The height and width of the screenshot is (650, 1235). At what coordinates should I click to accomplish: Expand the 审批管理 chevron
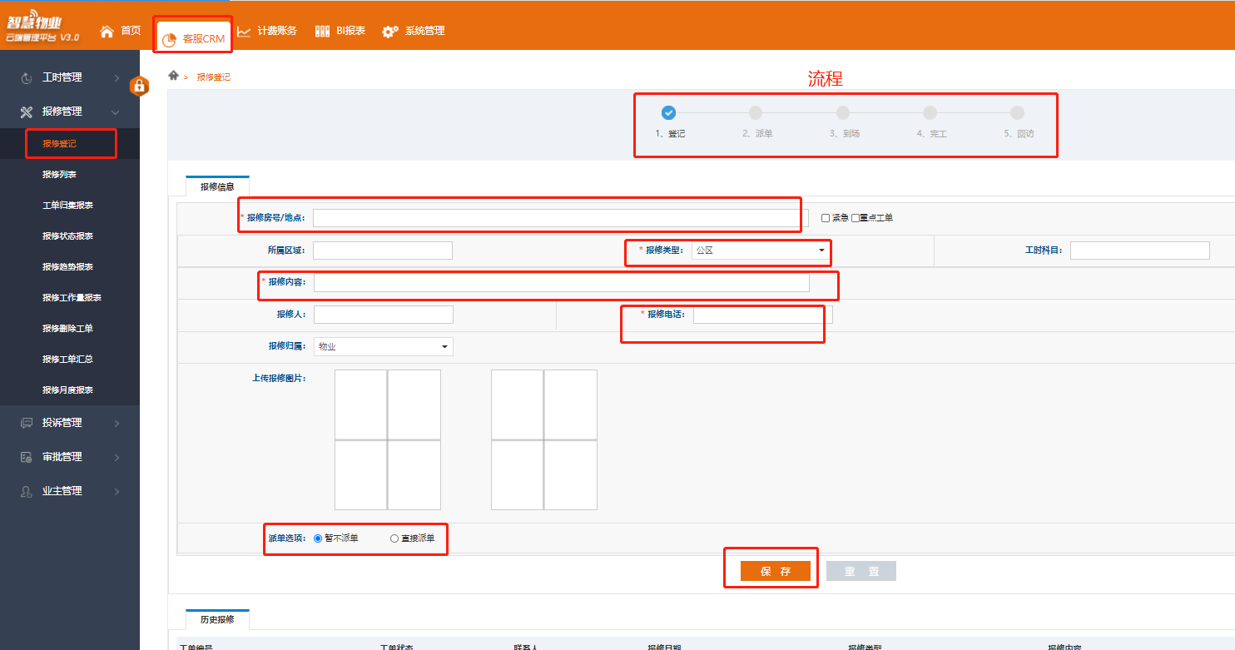pyautogui.click(x=117, y=457)
